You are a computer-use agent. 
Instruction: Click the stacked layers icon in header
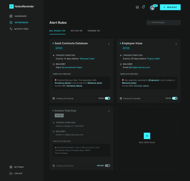(x=137, y=7)
